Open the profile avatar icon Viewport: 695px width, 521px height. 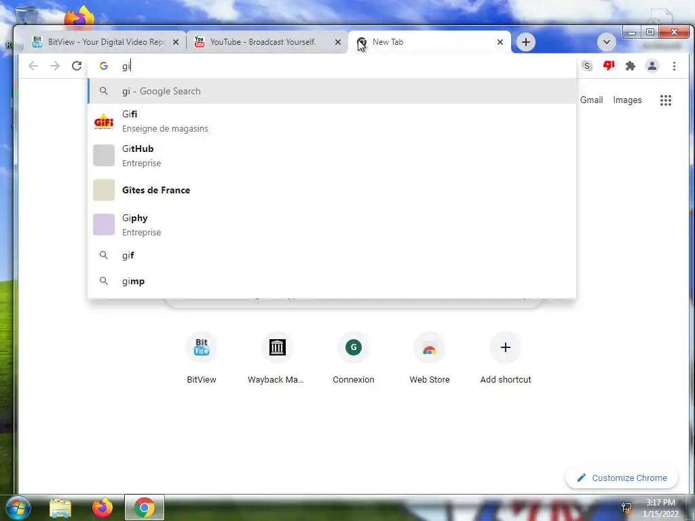pos(652,66)
